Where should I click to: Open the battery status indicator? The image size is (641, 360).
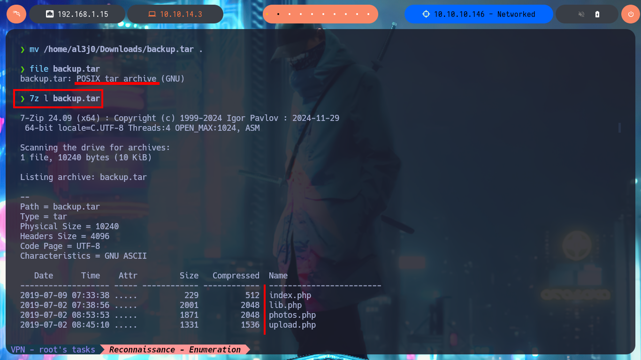[597, 15]
